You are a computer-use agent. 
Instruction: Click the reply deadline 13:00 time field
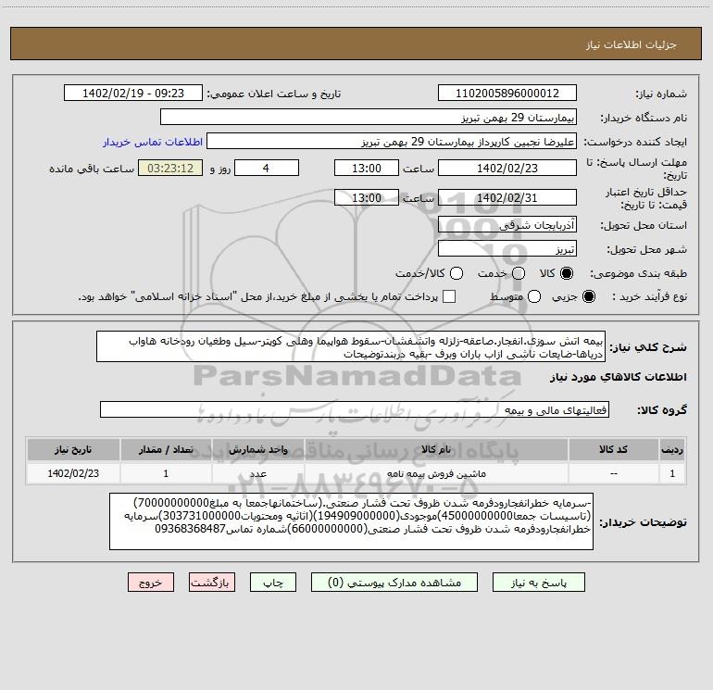[x=367, y=168]
